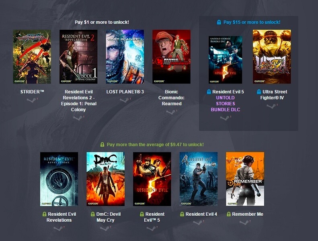Viewport: 318px width, 241px height.
Task: Click the green lock next to Resident Evil 4
Action: (182, 214)
